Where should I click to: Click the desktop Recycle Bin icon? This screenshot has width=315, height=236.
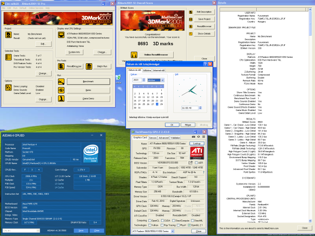click(119, 77)
